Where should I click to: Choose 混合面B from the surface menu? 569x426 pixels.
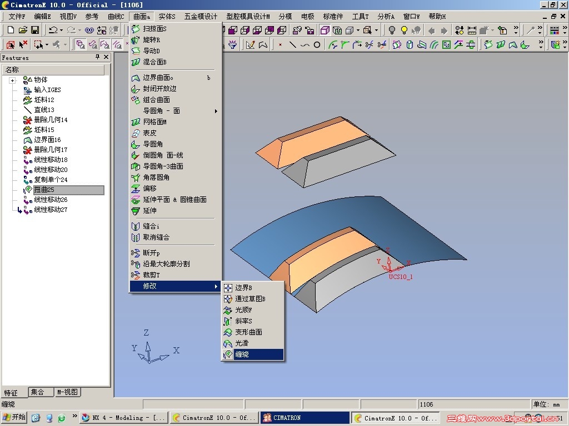(176, 62)
